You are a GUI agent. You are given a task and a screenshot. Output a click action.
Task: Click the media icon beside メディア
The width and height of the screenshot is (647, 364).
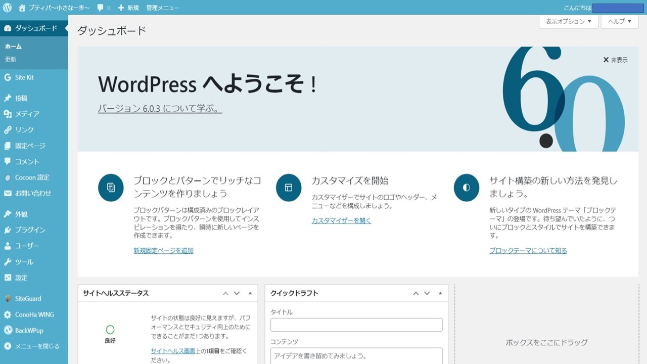pyautogui.click(x=8, y=114)
